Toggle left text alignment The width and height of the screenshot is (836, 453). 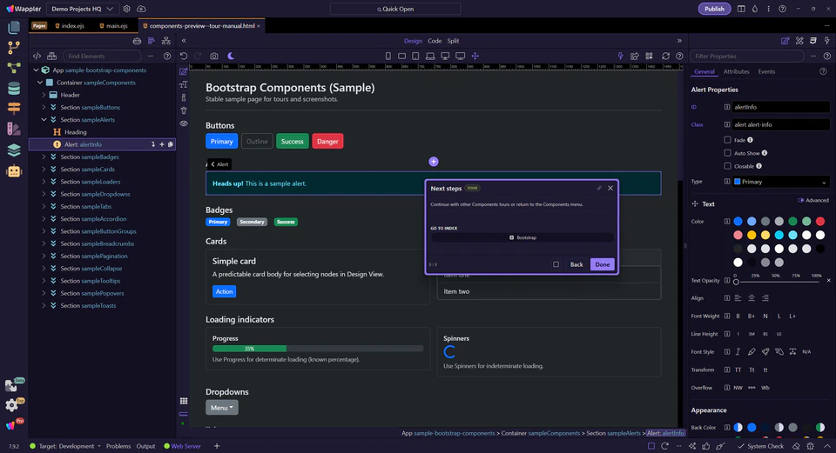(x=738, y=298)
